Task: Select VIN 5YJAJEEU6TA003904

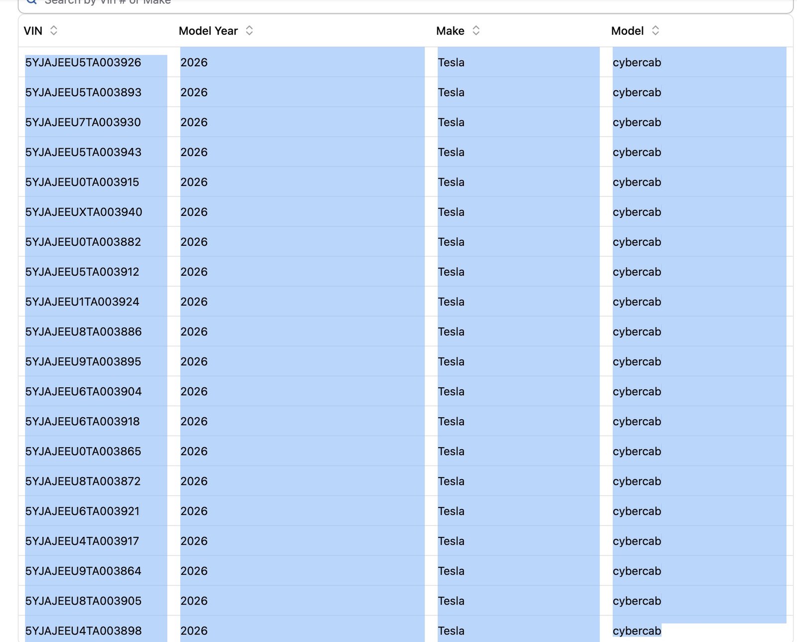Action: coord(84,391)
